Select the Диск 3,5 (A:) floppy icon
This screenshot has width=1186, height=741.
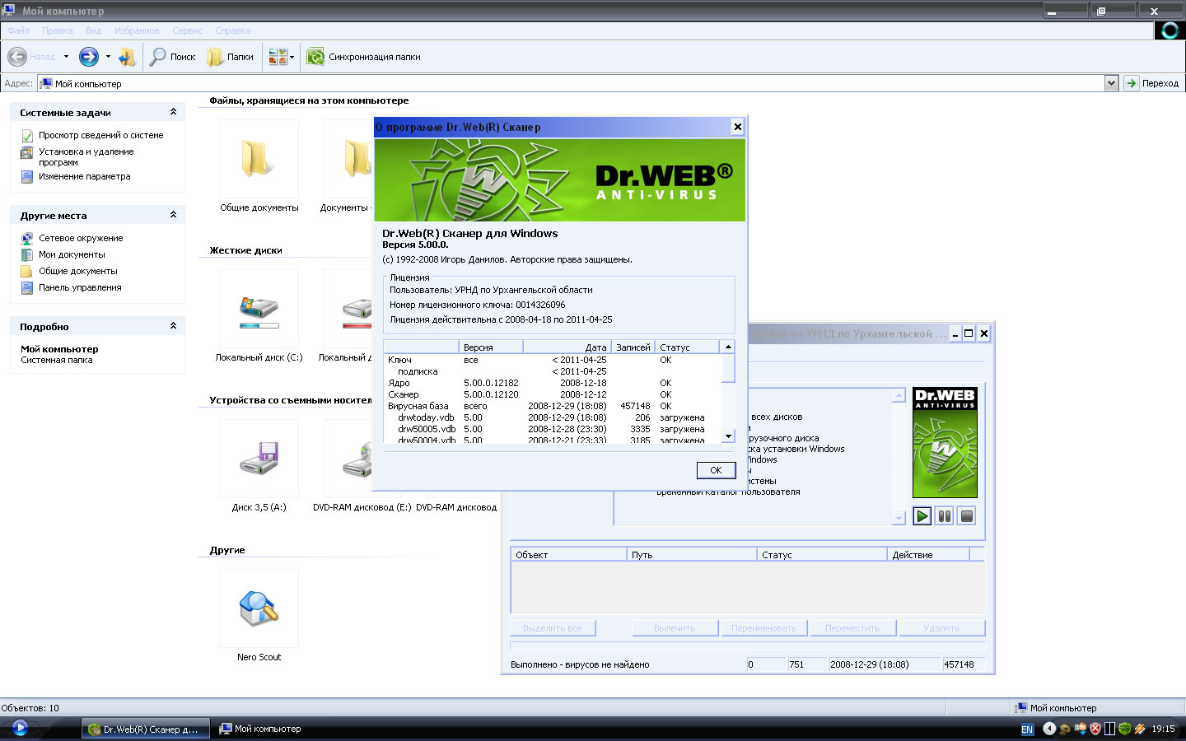(259, 459)
